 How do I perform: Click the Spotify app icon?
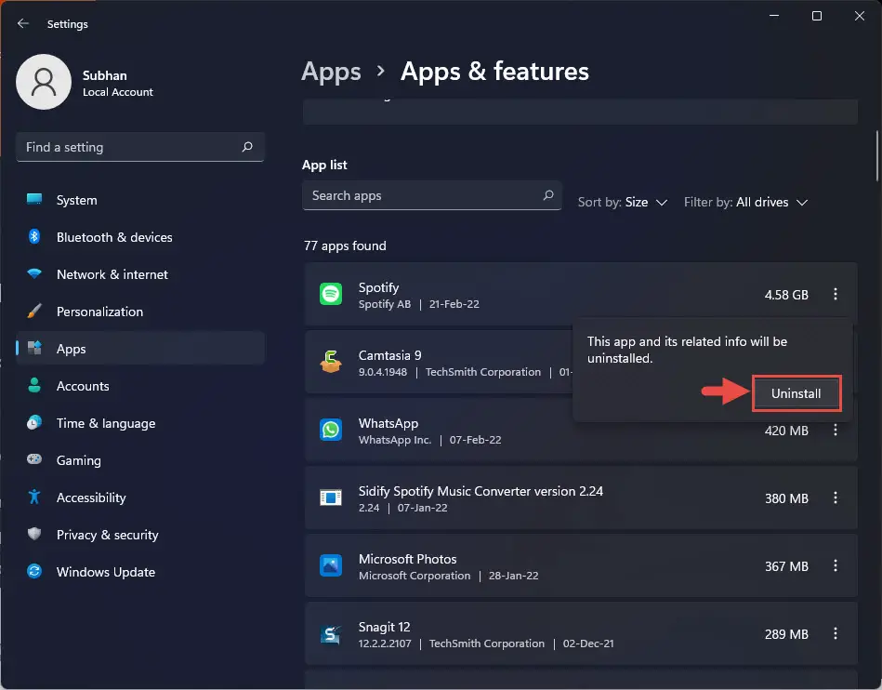(x=331, y=295)
